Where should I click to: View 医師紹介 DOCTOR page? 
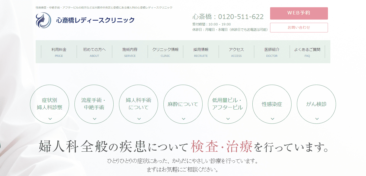pyautogui.click(x=272, y=52)
